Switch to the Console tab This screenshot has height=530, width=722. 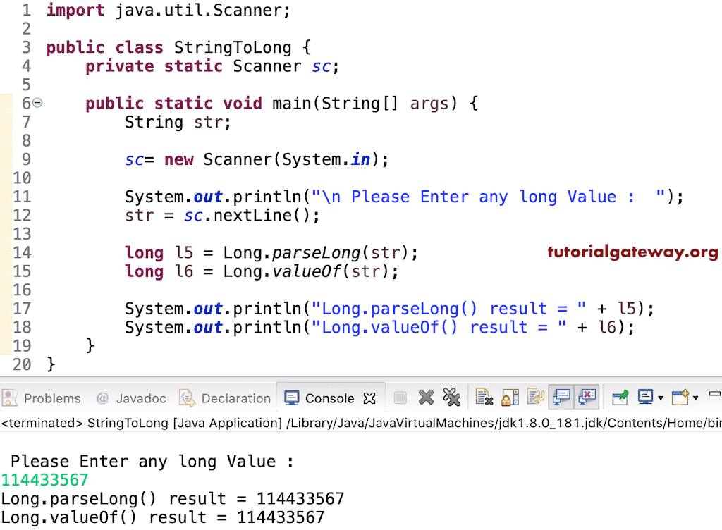click(331, 397)
